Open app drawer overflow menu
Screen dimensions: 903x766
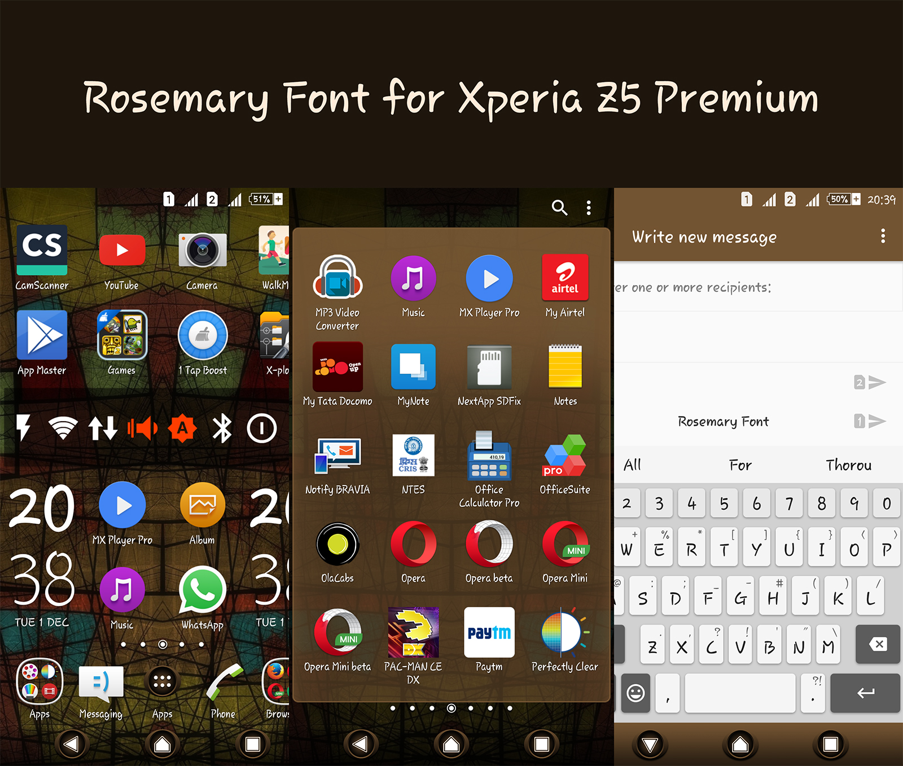click(589, 208)
